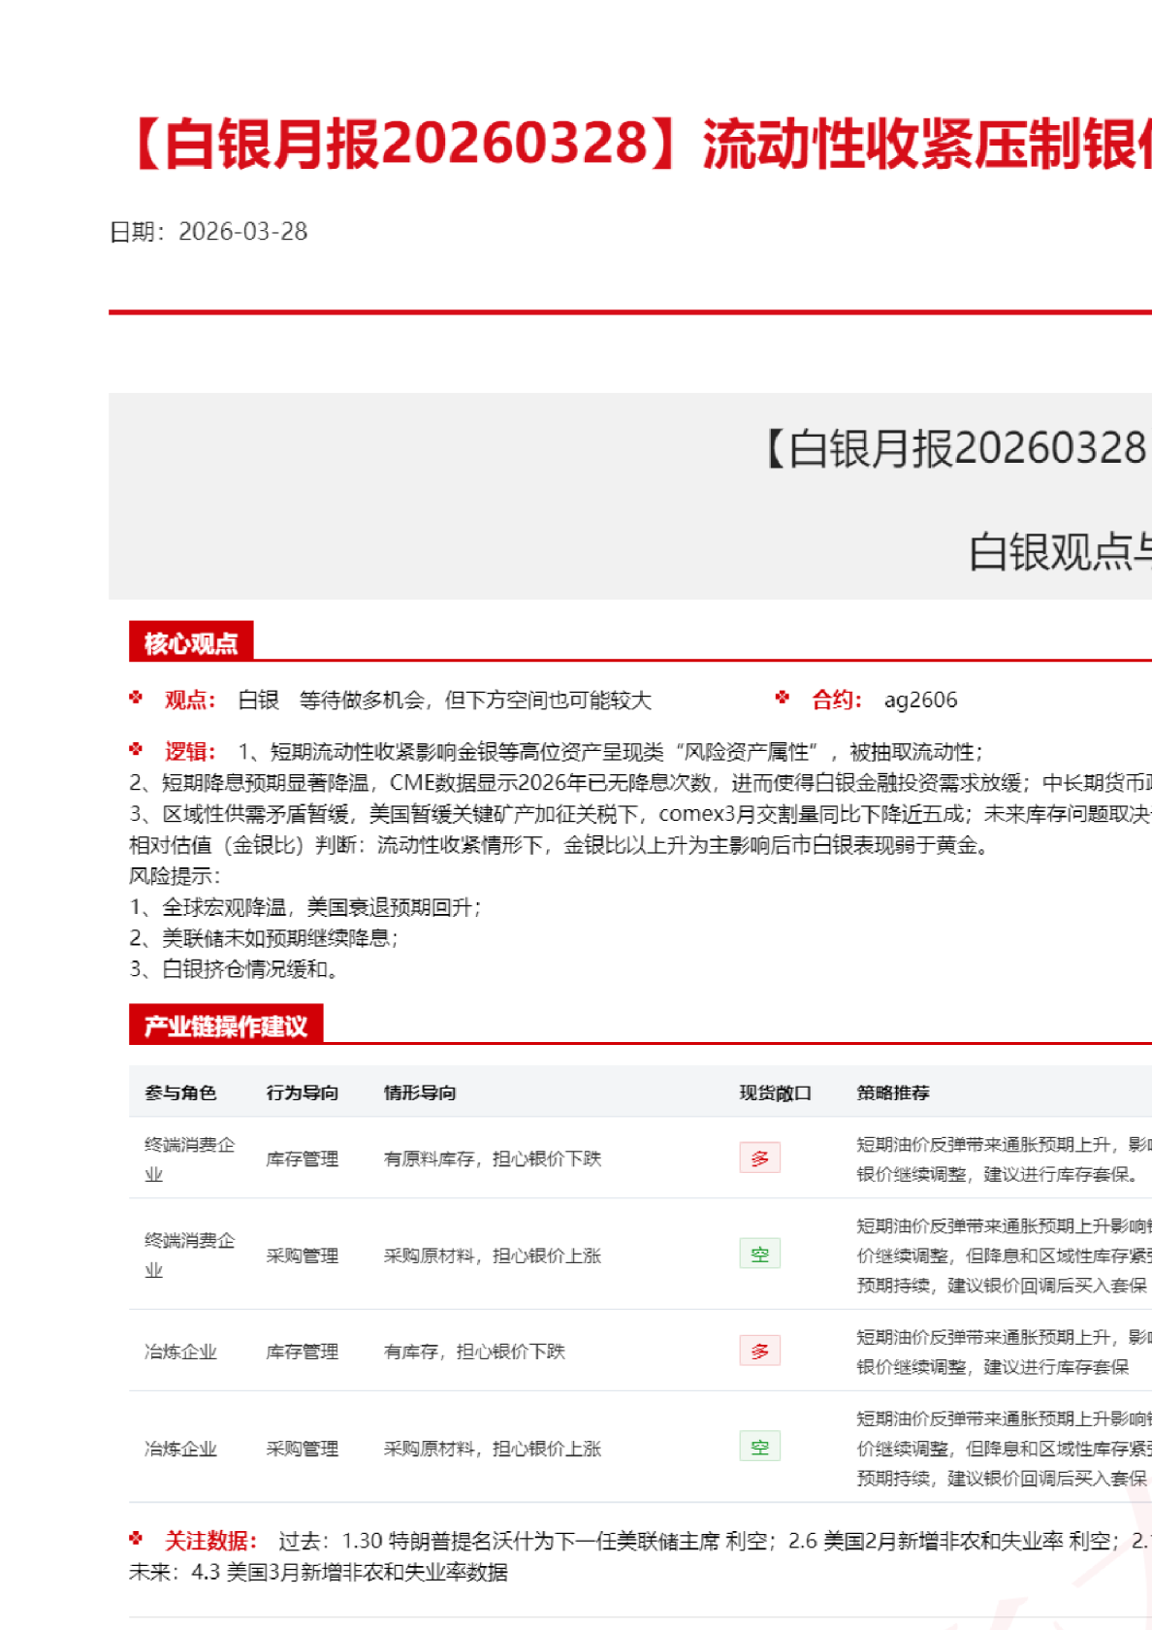Click the green 空 badge in 终端消费企业 采购管理 row

pyautogui.click(x=759, y=1255)
